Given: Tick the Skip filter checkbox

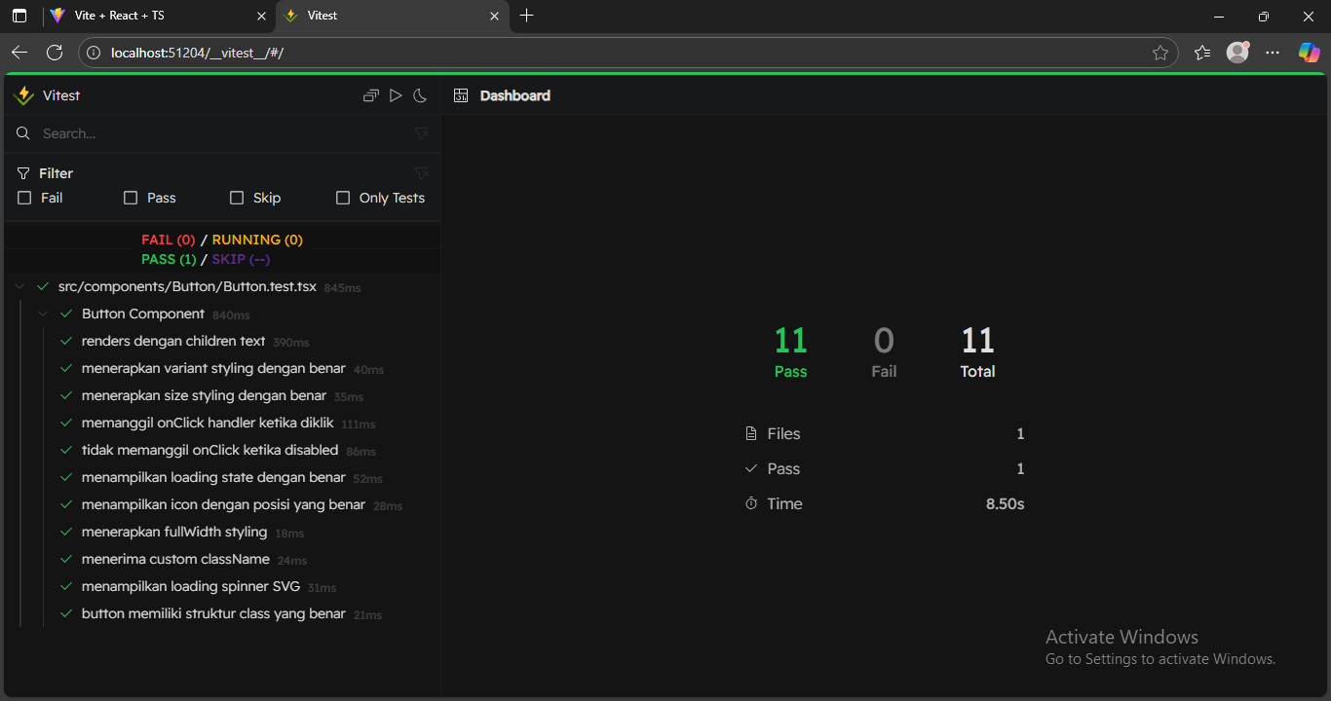Looking at the screenshot, I should click(x=237, y=198).
